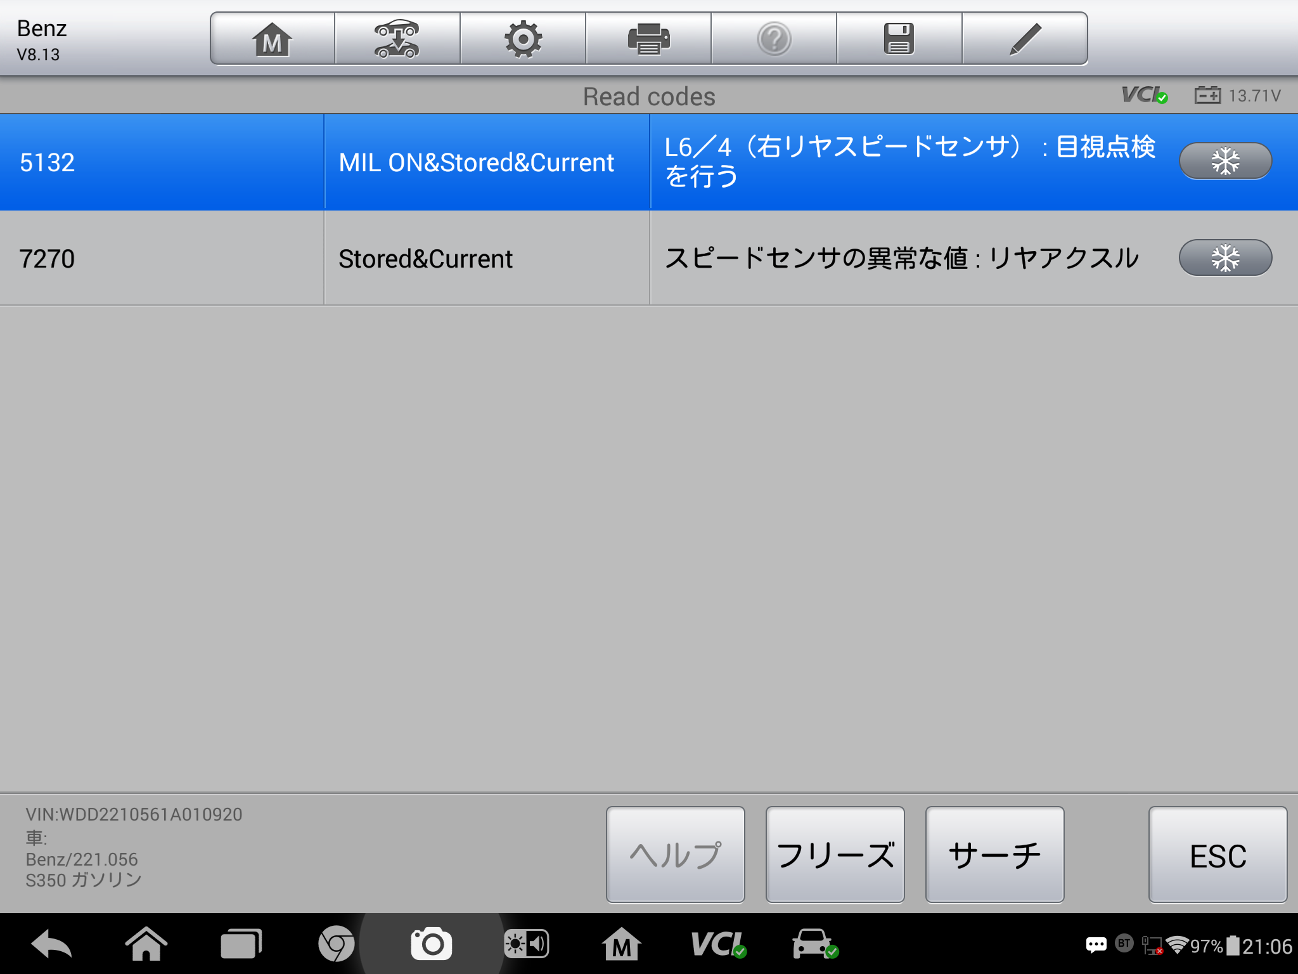Click the floppy disk save icon
The height and width of the screenshot is (974, 1298).
click(899, 39)
